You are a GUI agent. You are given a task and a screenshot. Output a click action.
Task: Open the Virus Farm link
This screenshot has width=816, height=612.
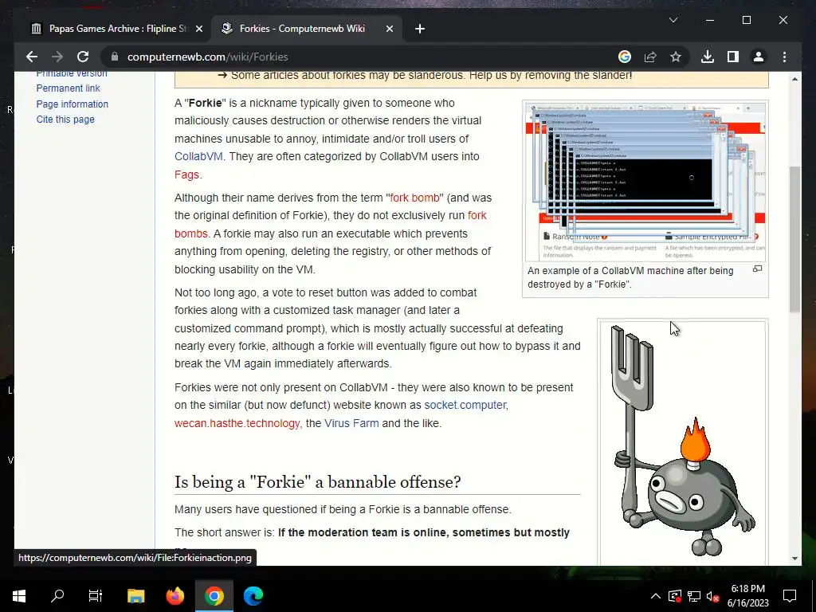(351, 423)
